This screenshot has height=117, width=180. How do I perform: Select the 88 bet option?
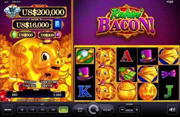[x=22, y=110]
